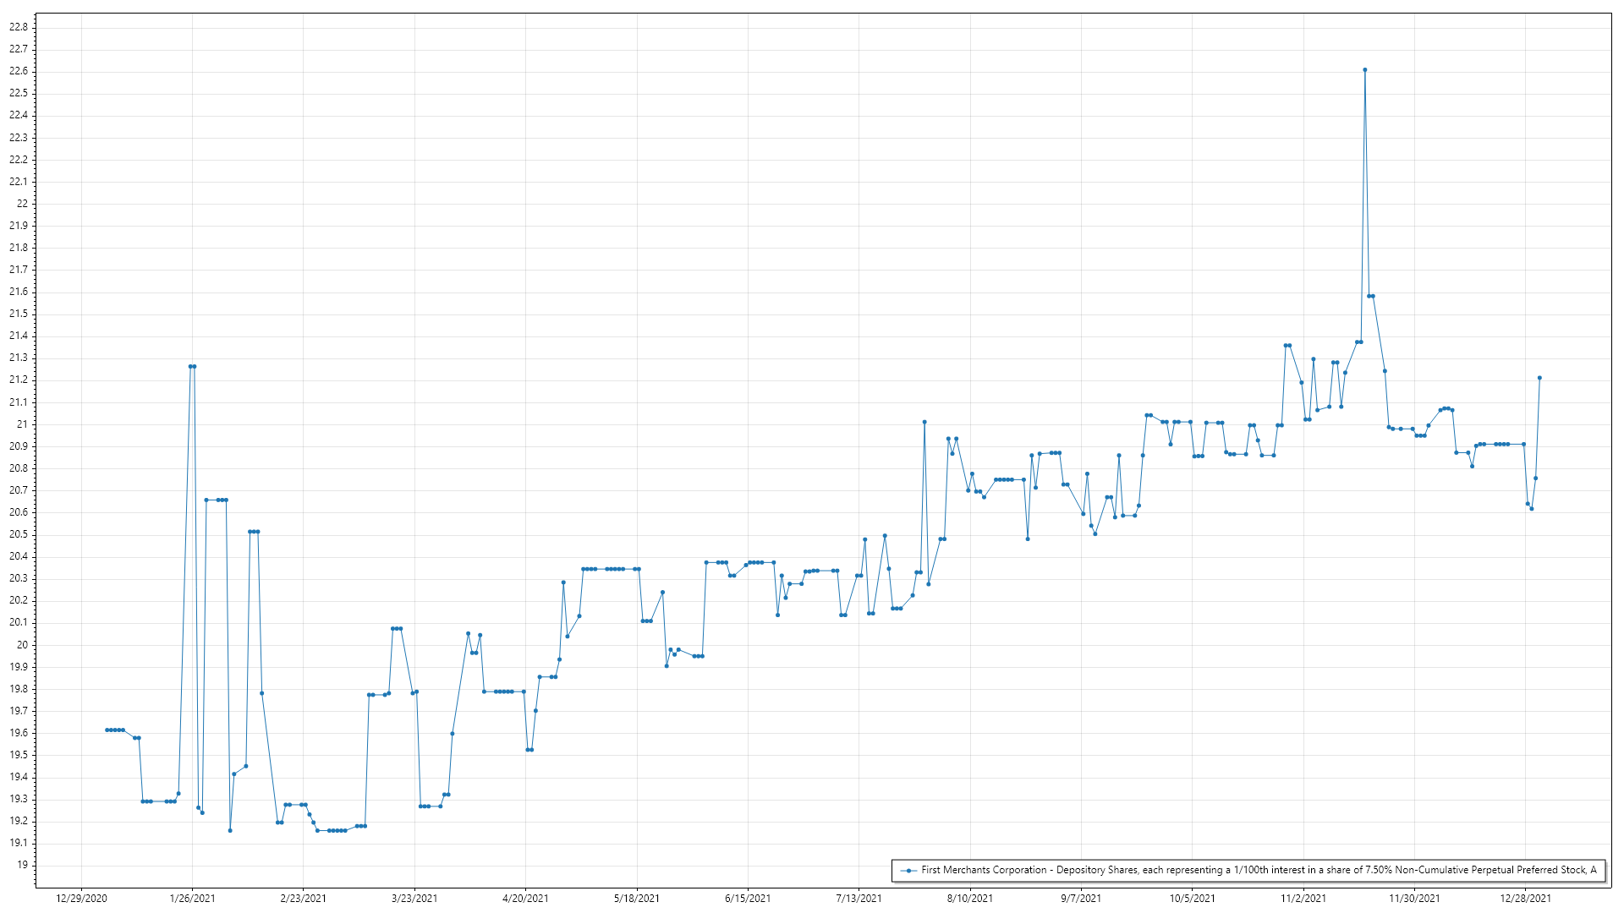Screen dimensions: 1624x913
Task: Click the First Merchants Corporation legend text
Action: 1258,870
